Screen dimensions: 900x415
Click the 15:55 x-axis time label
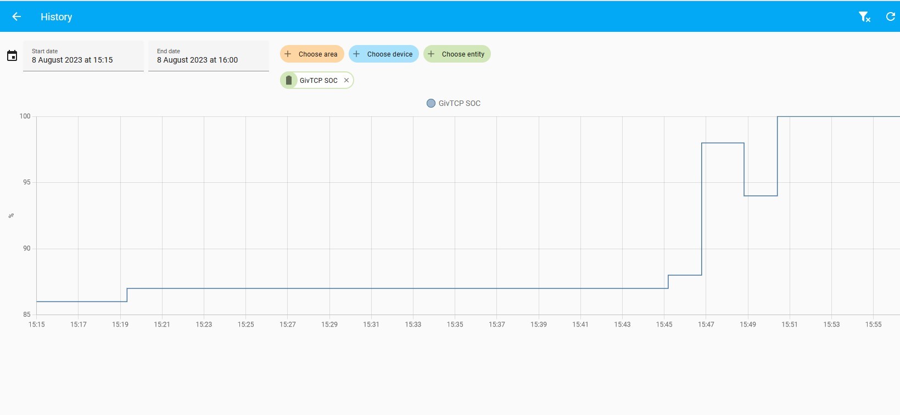click(x=874, y=324)
